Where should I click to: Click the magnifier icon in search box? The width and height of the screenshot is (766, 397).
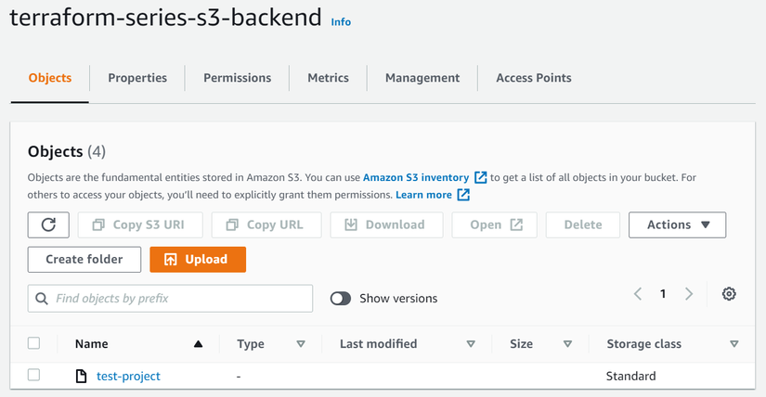click(x=42, y=299)
